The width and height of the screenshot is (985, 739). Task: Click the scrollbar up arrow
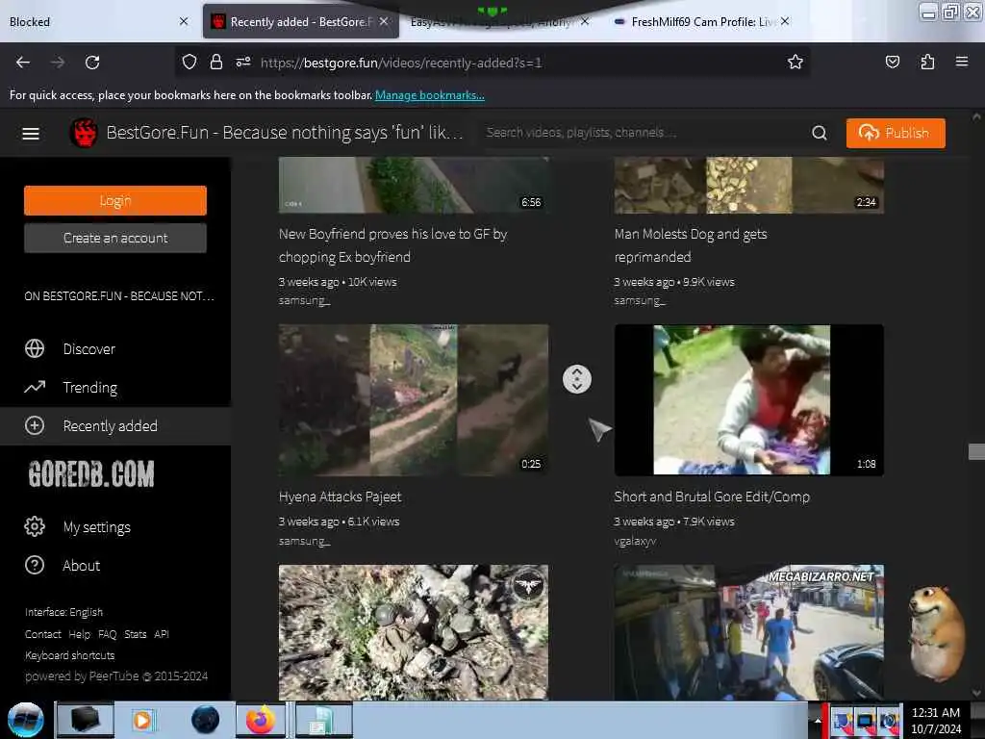[976, 116]
